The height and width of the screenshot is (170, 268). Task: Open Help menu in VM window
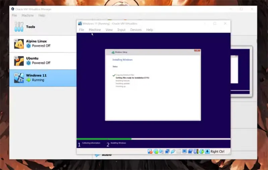(149, 30)
